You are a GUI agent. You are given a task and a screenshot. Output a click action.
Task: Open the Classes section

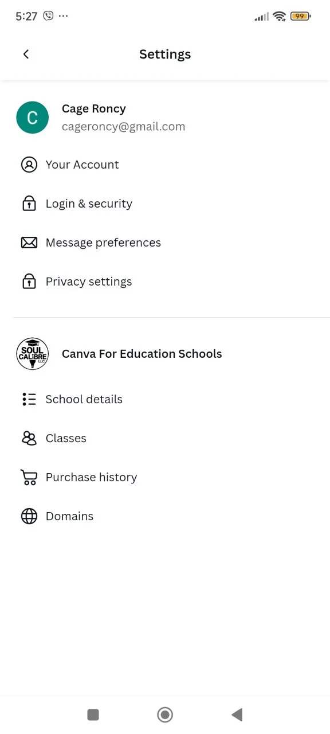point(165,438)
